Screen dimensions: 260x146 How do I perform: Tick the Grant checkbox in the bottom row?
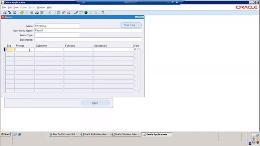click(135, 90)
